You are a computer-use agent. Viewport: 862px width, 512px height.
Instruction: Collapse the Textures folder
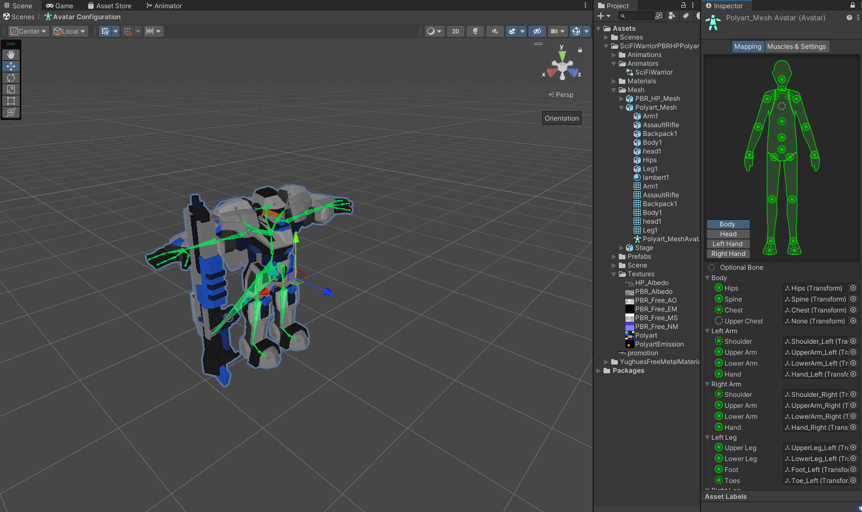[614, 274]
